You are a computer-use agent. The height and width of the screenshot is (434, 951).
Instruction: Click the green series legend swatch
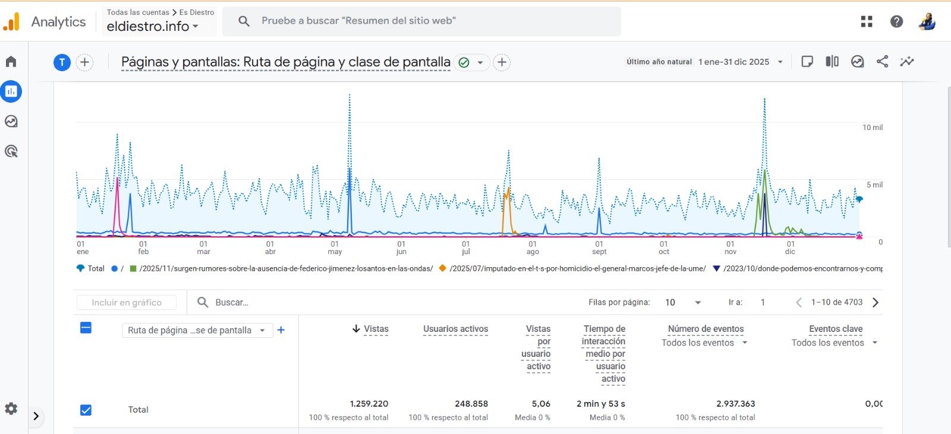pos(133,268)
